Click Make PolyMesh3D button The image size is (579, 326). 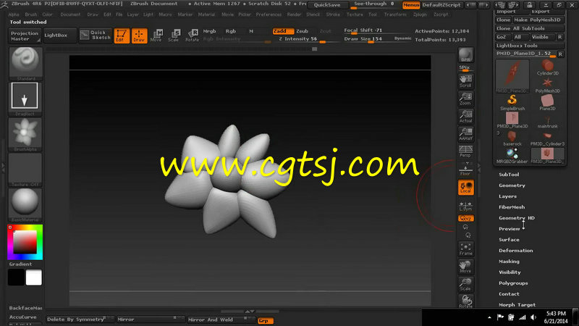coord(538,20)
